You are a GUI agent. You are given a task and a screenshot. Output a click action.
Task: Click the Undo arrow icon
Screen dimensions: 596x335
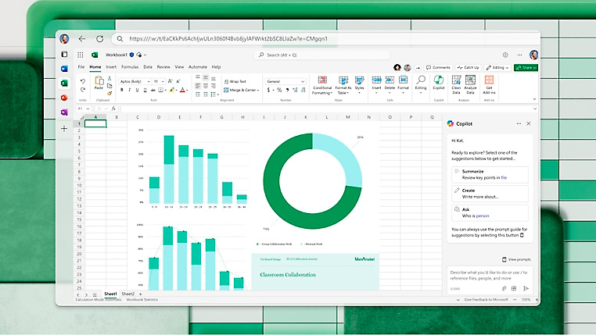click(x=81, y=80)
